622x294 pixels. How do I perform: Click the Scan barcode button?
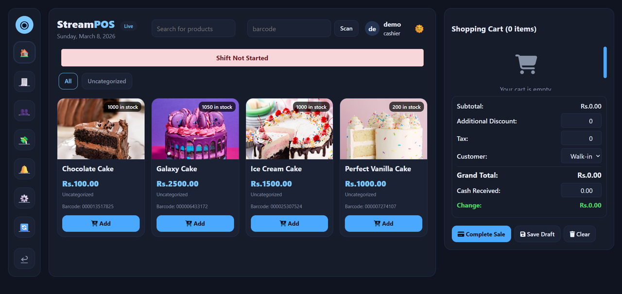346,29
